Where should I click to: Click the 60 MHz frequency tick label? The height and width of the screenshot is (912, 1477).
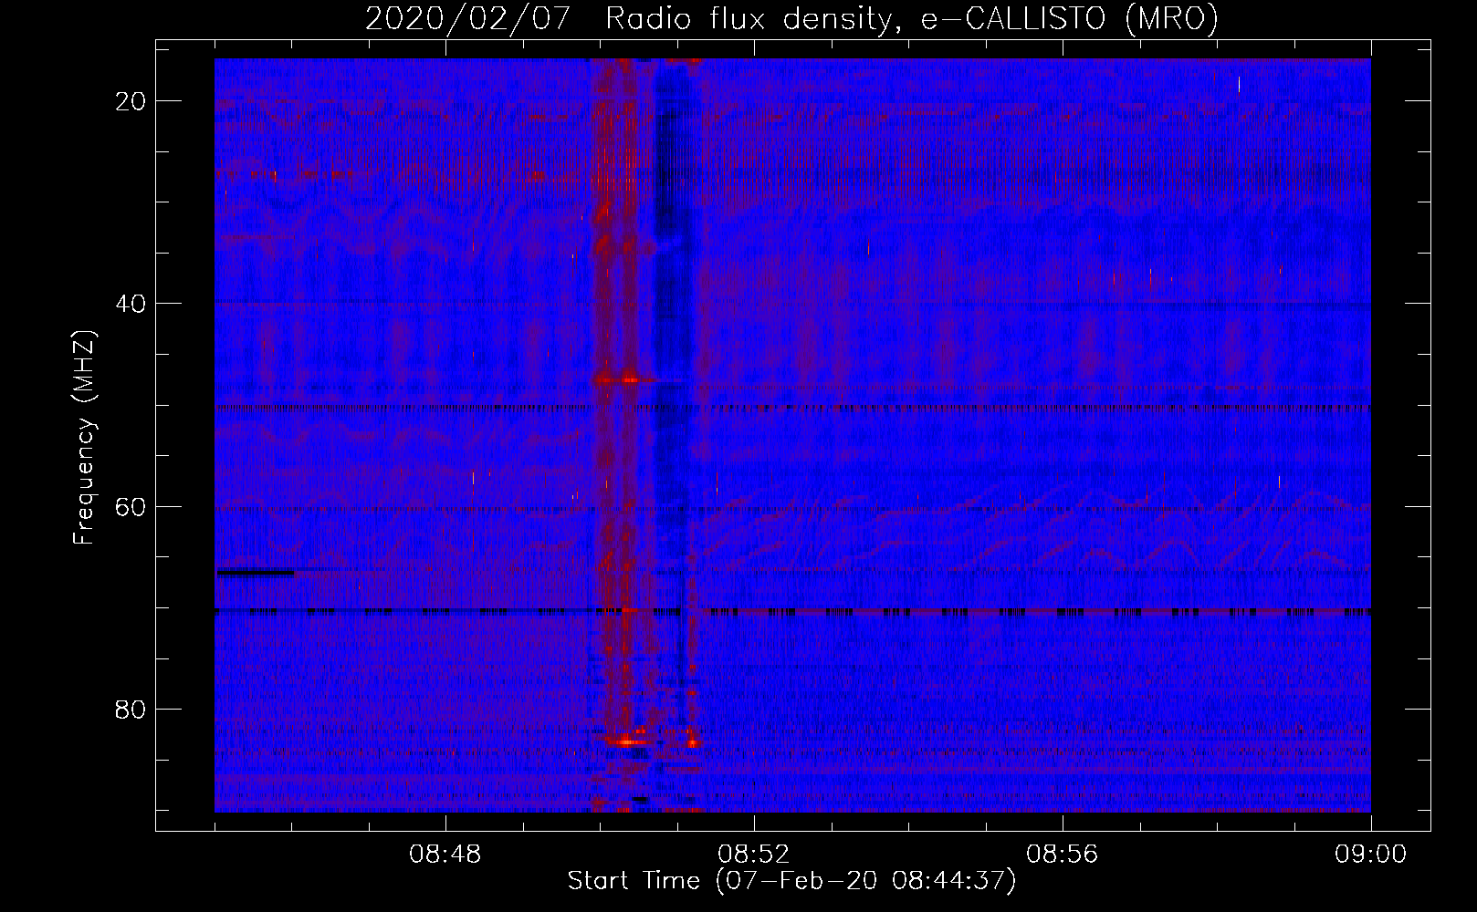131,506
